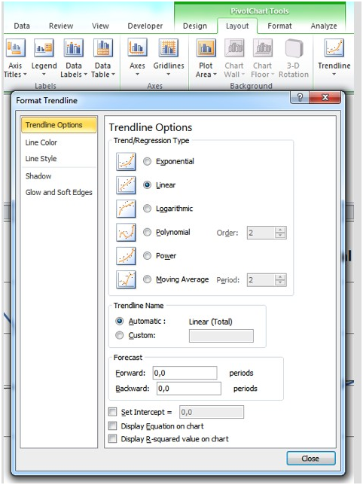Click the Gridlines ribbon icon
The height and width of the screenshot is (488, 363).
click(169, 48)
